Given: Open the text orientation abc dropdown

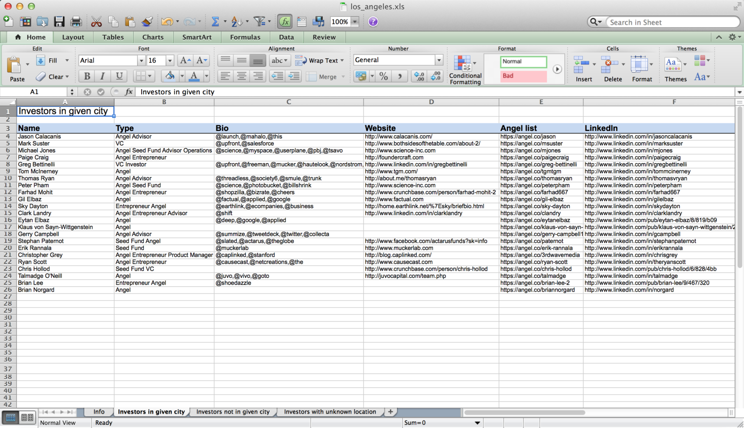Looking at the screenshot, I should pos(280,60).
